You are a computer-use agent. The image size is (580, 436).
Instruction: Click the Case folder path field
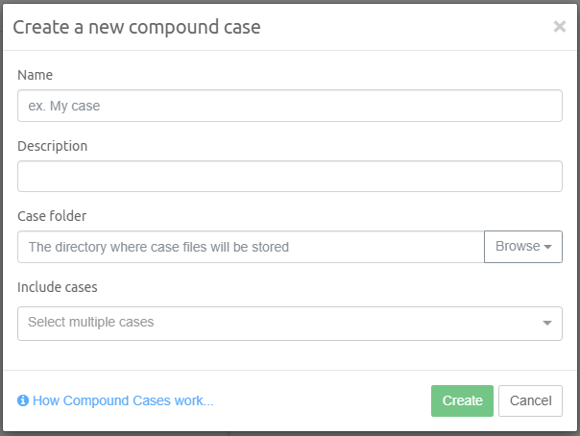pos(251,247)
